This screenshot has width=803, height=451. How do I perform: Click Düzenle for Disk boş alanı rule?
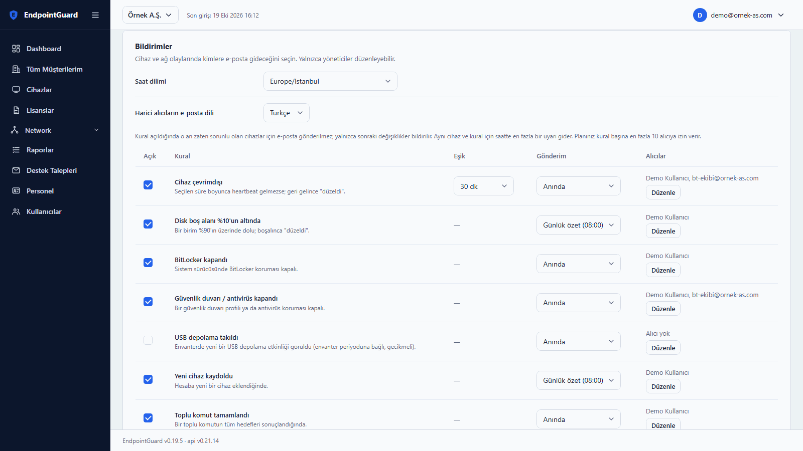(x=663, y=231)
